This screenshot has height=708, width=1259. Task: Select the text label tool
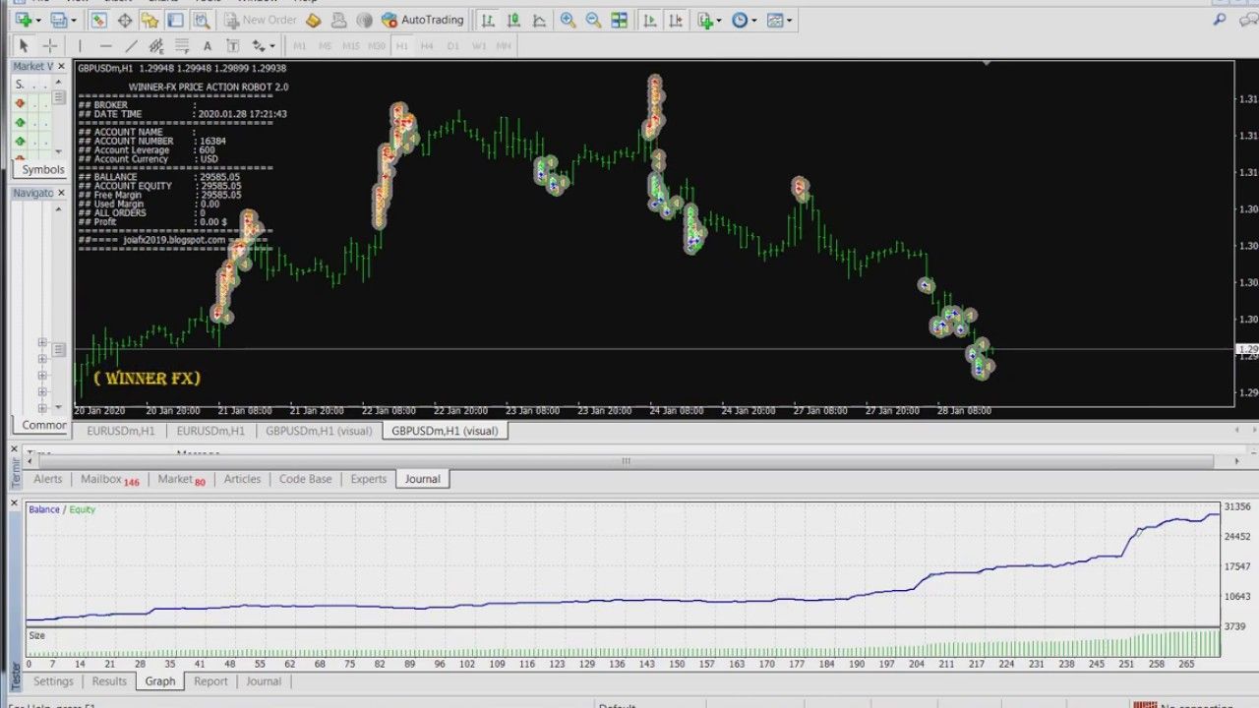[x=233, y=46]
